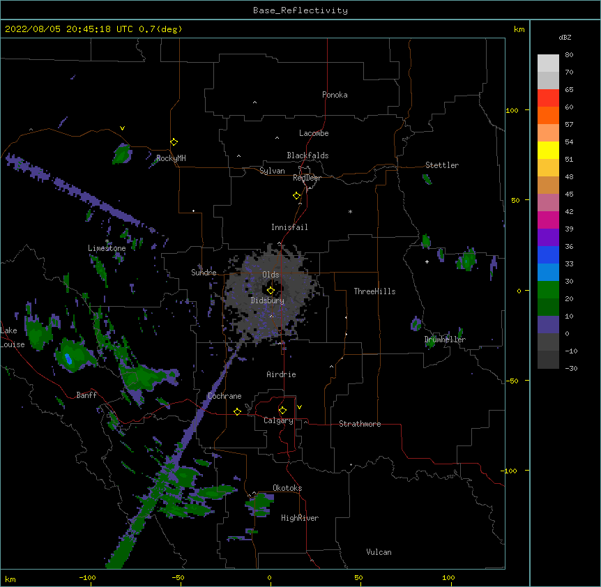This screenshot has width=601, height=587.
Task: Click the Limestone label
Action: (x=107, y=248)
